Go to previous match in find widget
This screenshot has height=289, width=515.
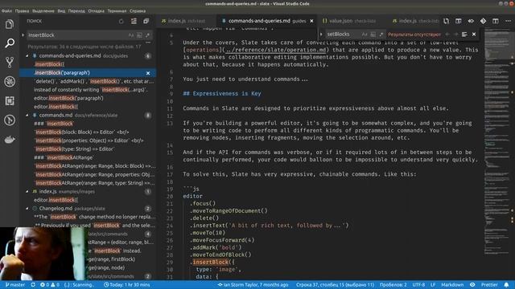[x=447, y=34]
